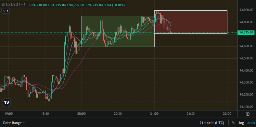Click the open value O94,710.00
The height and width of the screenshot is (127, 256).
(38, 5)
